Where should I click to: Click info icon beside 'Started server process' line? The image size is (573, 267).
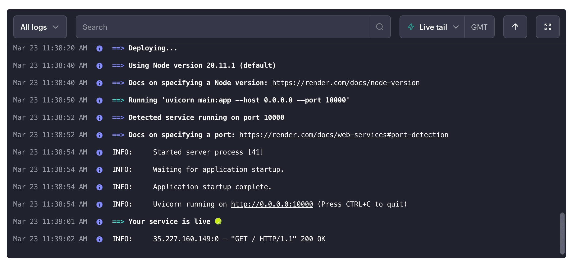point(99,153)
